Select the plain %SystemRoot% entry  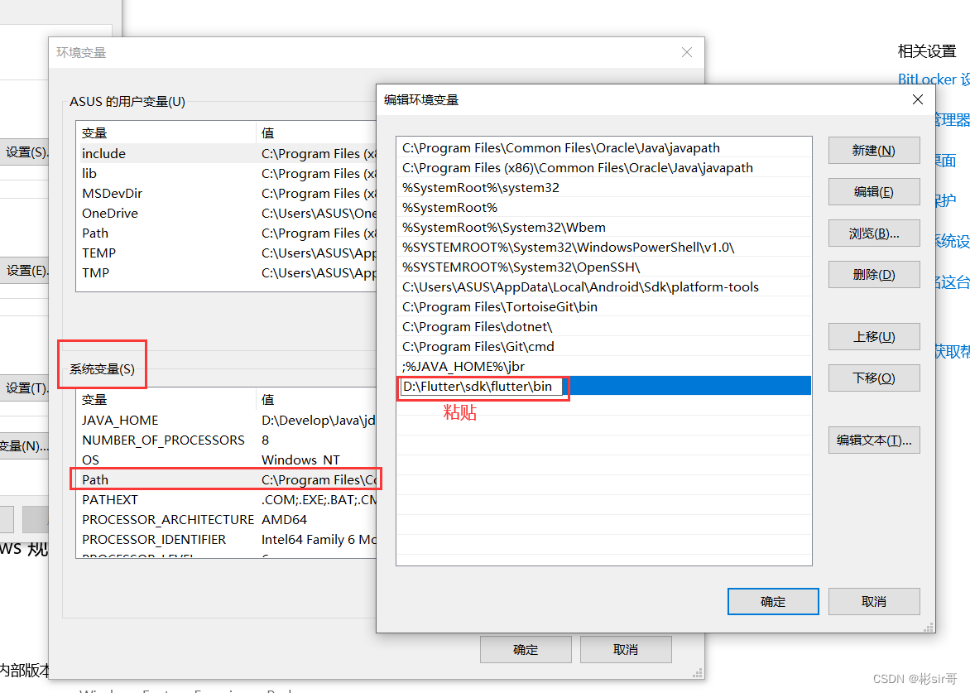click(x=604, y=207)
